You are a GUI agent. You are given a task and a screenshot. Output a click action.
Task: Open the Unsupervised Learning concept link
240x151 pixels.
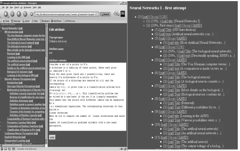[x=15, y=141]
